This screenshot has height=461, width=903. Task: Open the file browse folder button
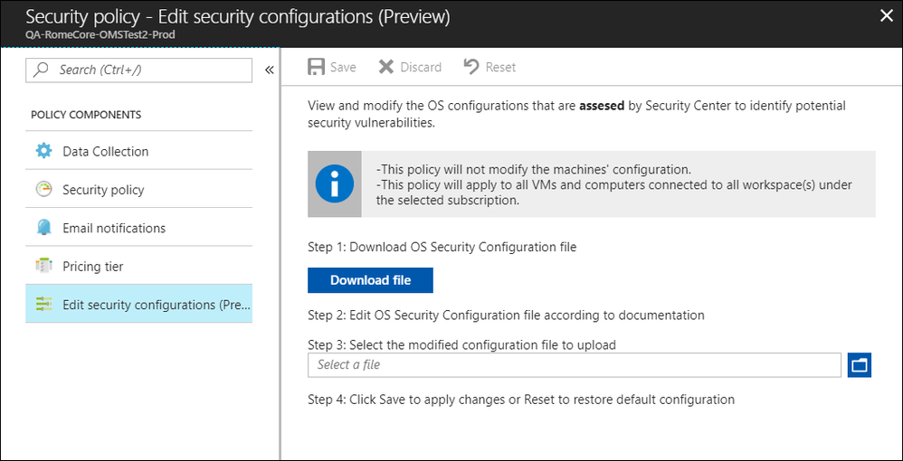[x=860, y=365]
